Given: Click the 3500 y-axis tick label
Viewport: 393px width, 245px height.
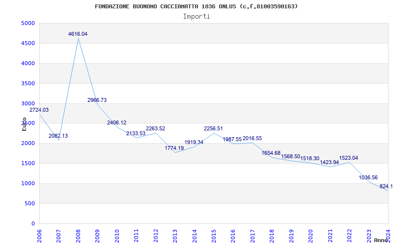Looking at the screenshot, I should click(x=28, y=83).
